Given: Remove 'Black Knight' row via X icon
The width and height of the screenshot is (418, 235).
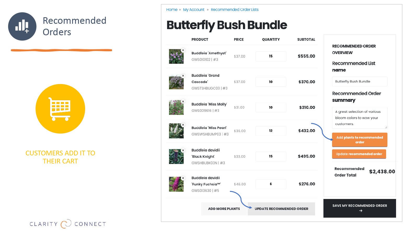Looking at the screenshot, I should [x=183, y=150].
